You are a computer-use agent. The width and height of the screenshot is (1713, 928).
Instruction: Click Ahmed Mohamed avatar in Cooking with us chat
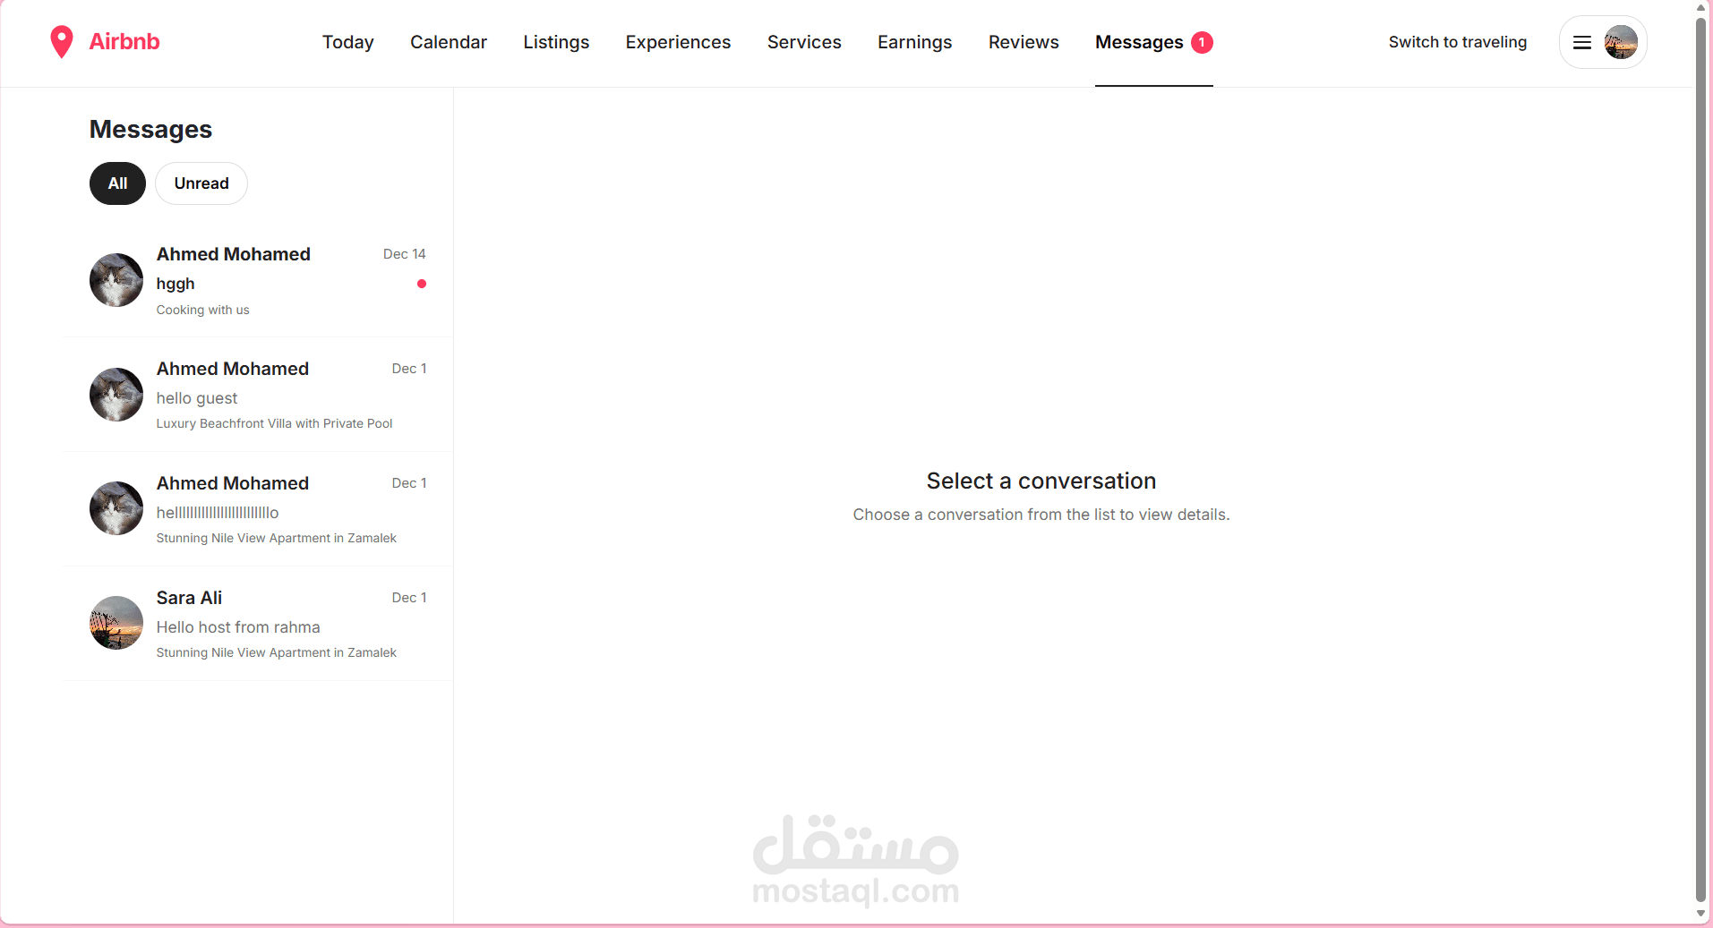116,280
